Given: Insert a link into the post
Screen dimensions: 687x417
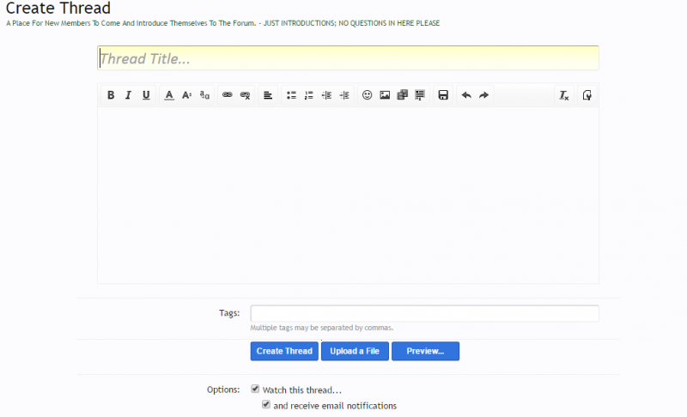Looking at the screenshot, I should coord(228,95).
